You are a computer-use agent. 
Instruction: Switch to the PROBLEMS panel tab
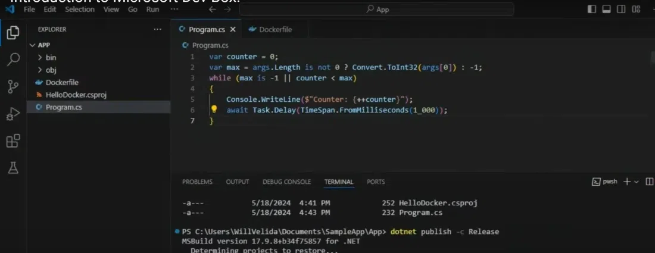click(197, 182)
